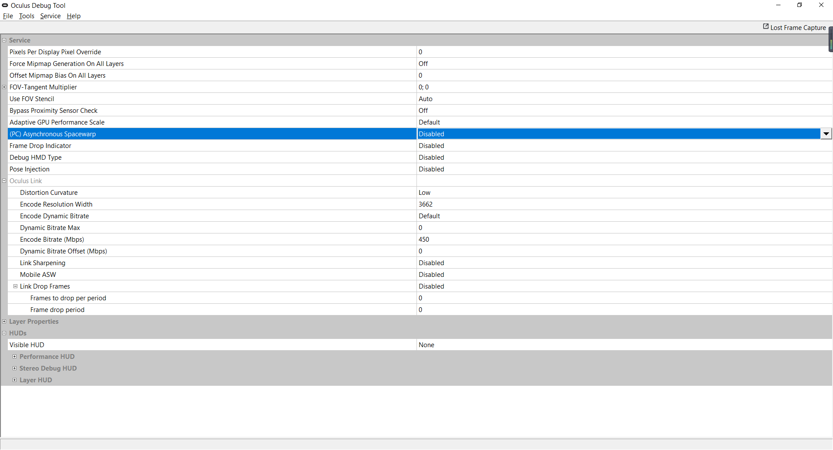Click the Lost Frame Capture label

tap(798, 27)
